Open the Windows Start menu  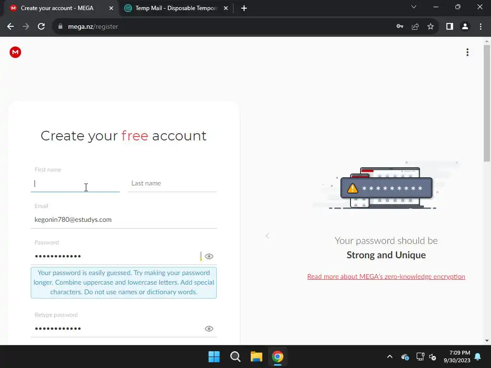pyautogui.click(x=214, y=356)
